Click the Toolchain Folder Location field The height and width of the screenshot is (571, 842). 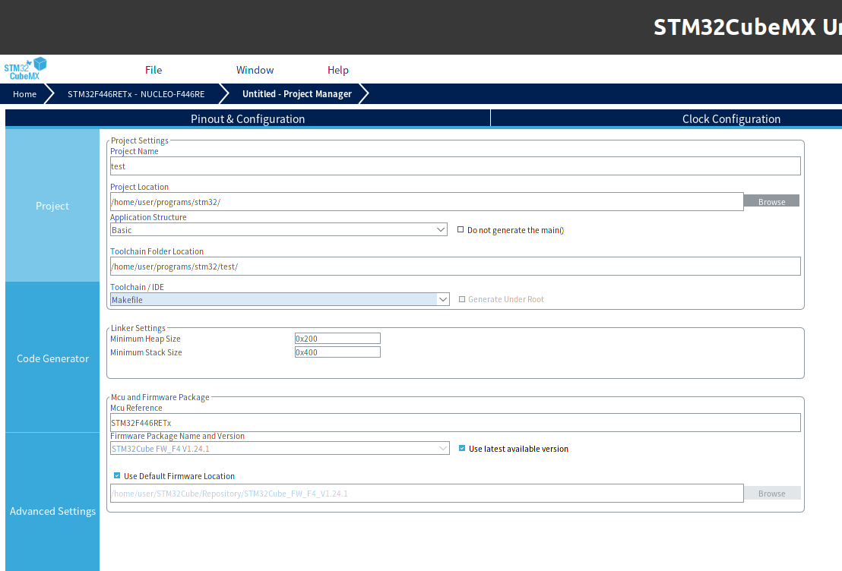[455, 267]
